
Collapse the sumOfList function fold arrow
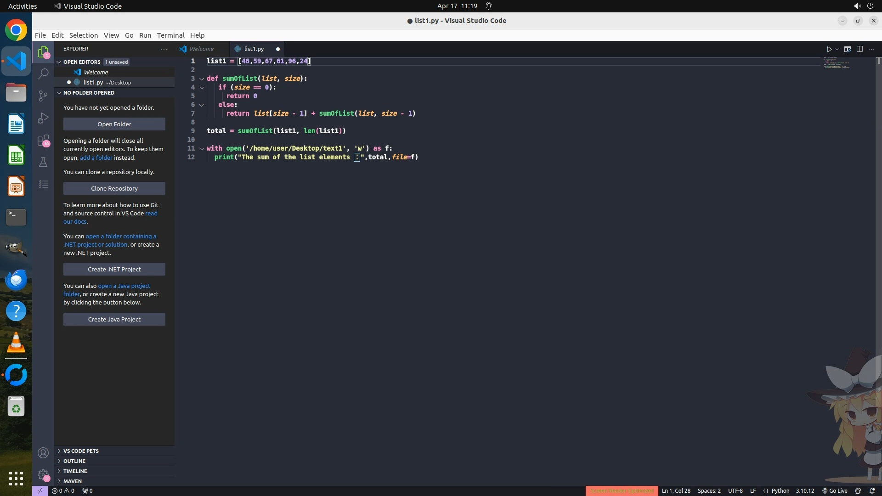202,79
